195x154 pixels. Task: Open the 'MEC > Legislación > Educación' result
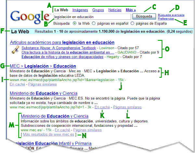point(43,66)
